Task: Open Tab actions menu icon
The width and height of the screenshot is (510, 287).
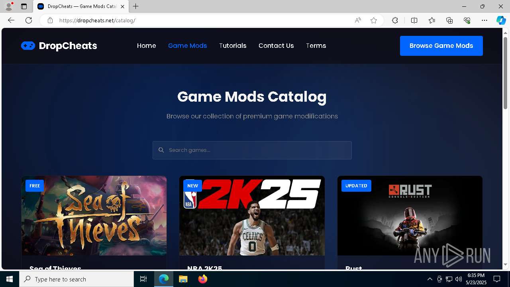Action: click(x=24, y=6)
